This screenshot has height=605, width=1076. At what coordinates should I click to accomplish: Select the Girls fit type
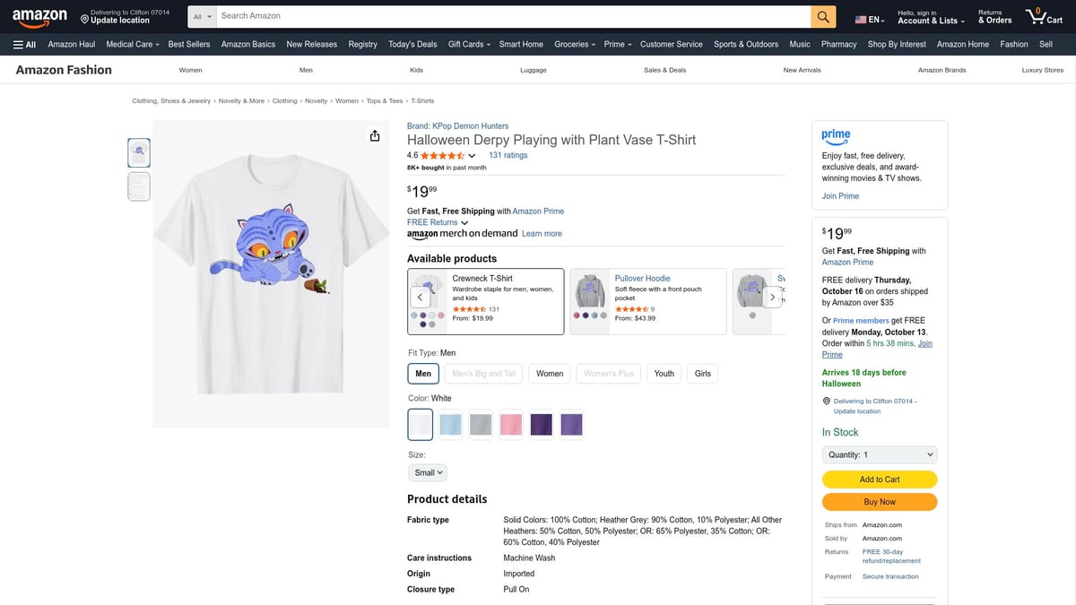[x=702, y=373]
